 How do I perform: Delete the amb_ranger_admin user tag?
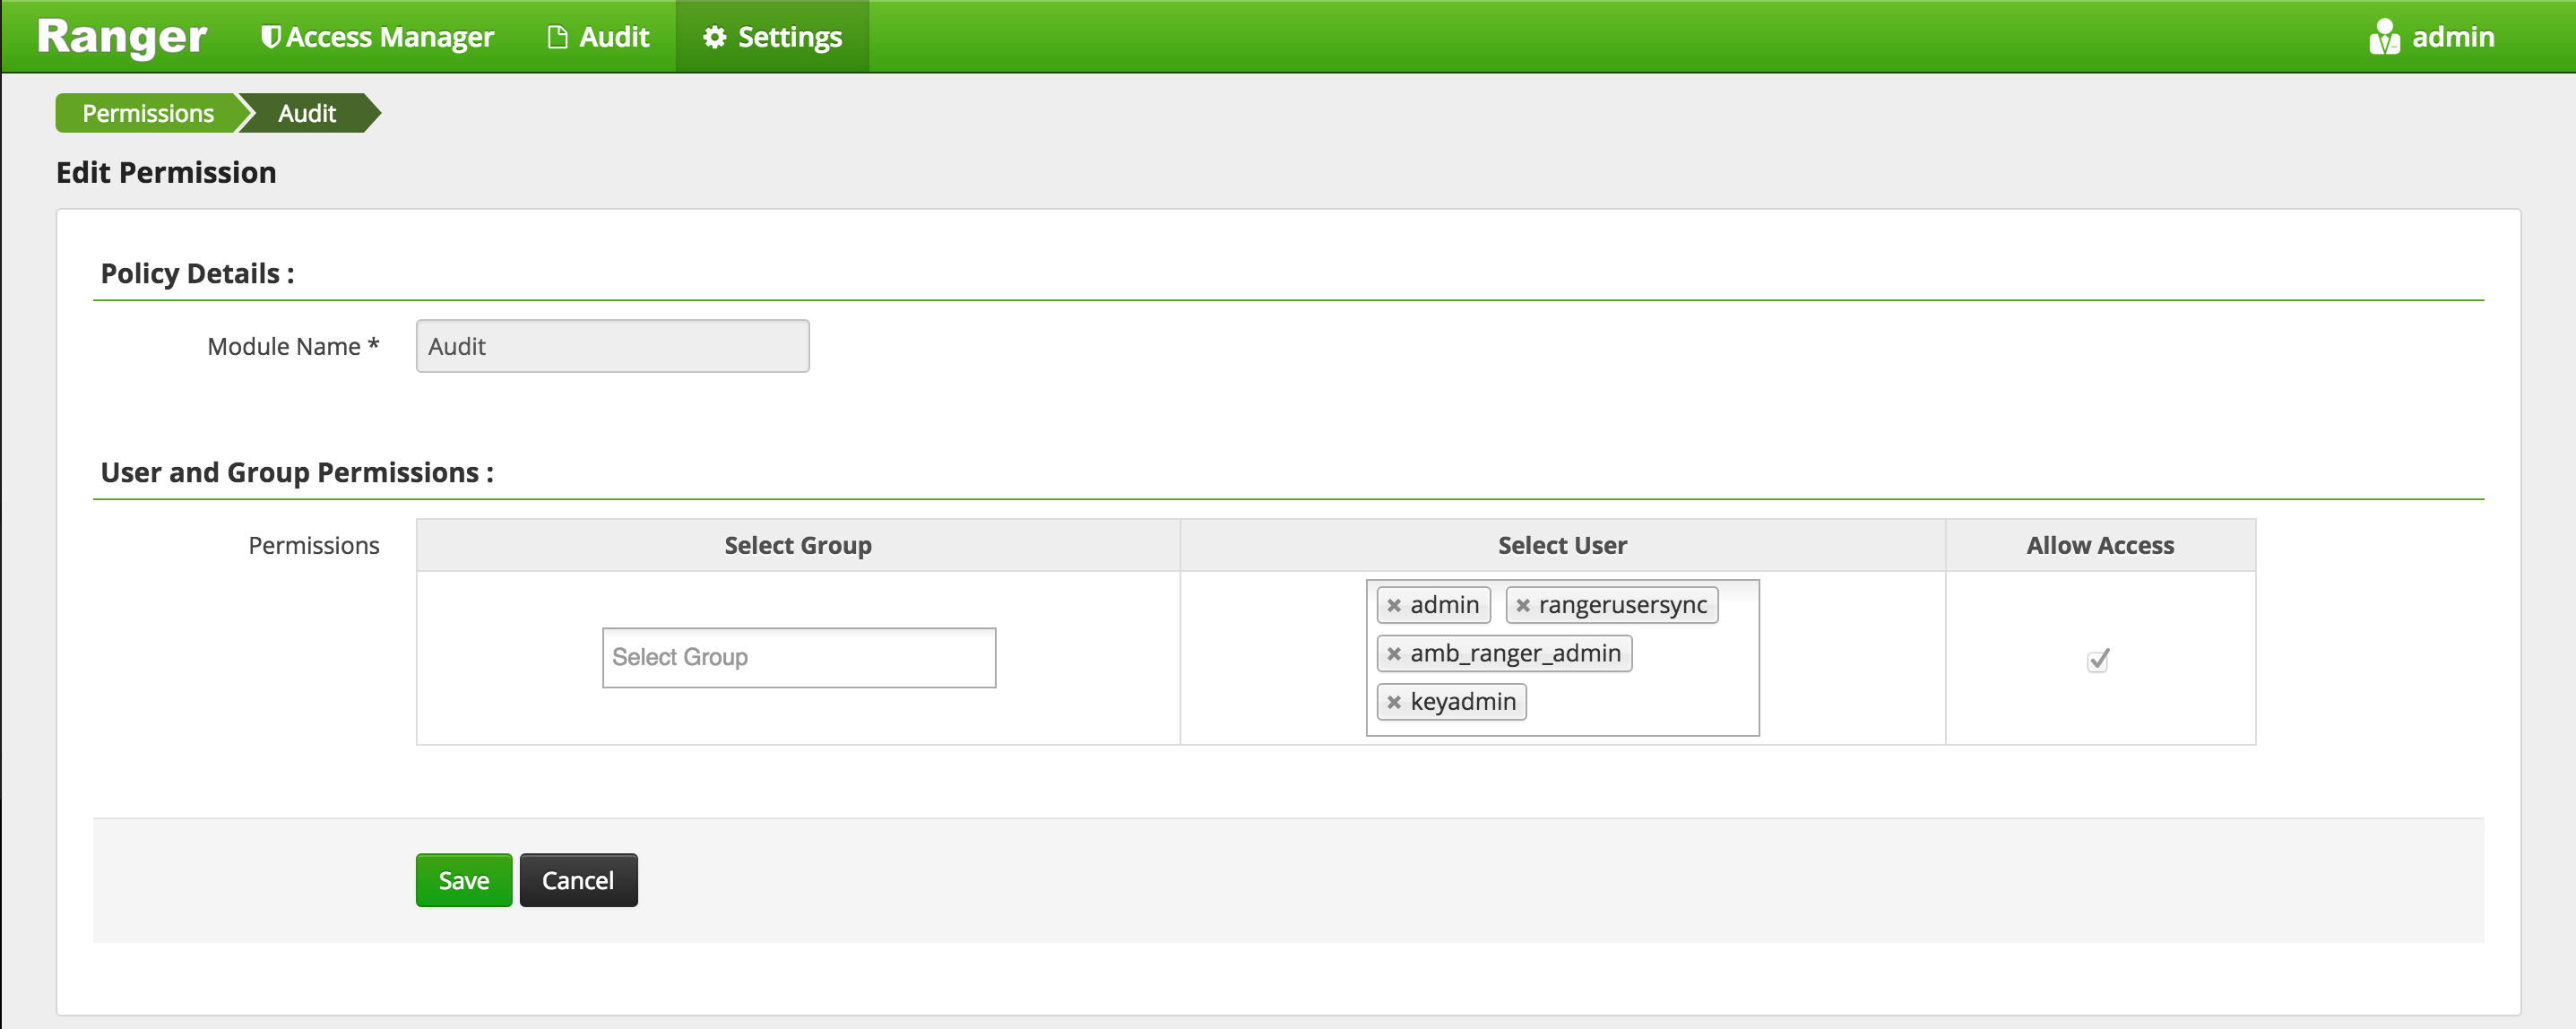coord(1393,654)
